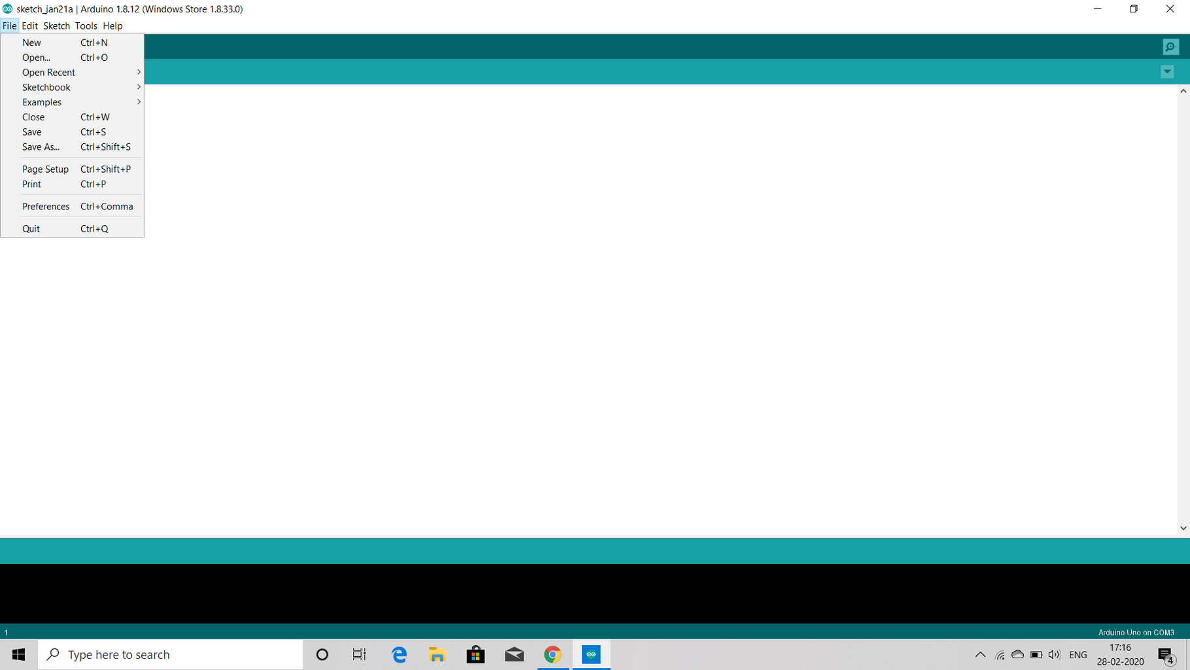Open the Wi-Fi network tray icon
This screenshot has height=670, width=1190.
[1000, 654]
